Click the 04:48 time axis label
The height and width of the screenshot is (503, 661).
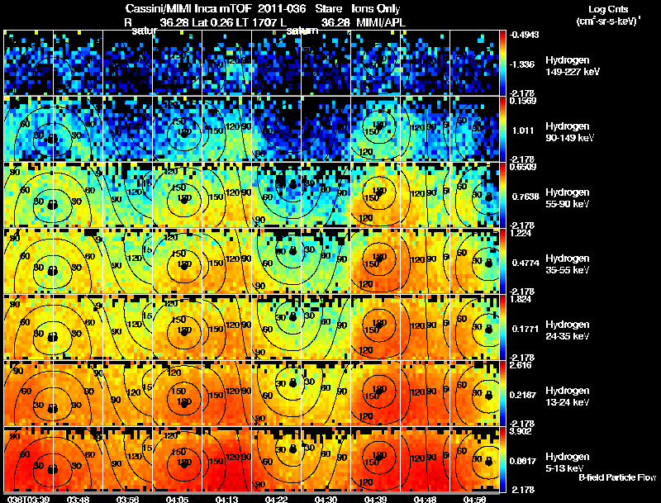point(425,499)
